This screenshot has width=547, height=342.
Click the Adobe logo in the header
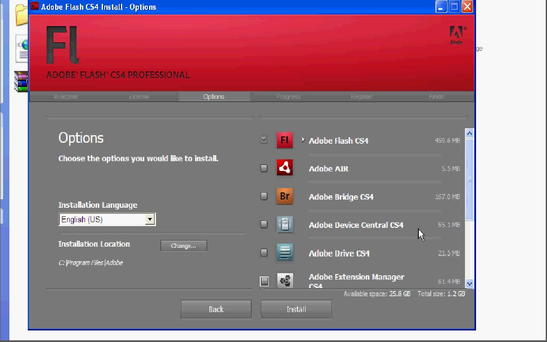tap(456, 35)
